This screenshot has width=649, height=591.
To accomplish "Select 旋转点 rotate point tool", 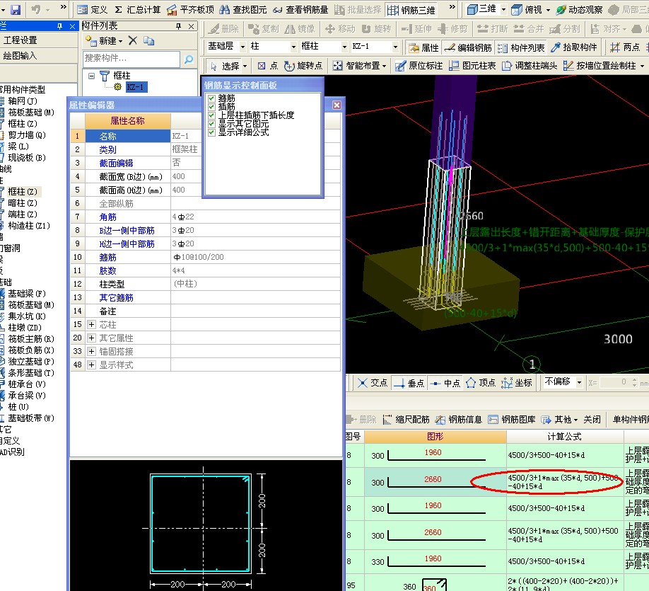I will point(303,66).
